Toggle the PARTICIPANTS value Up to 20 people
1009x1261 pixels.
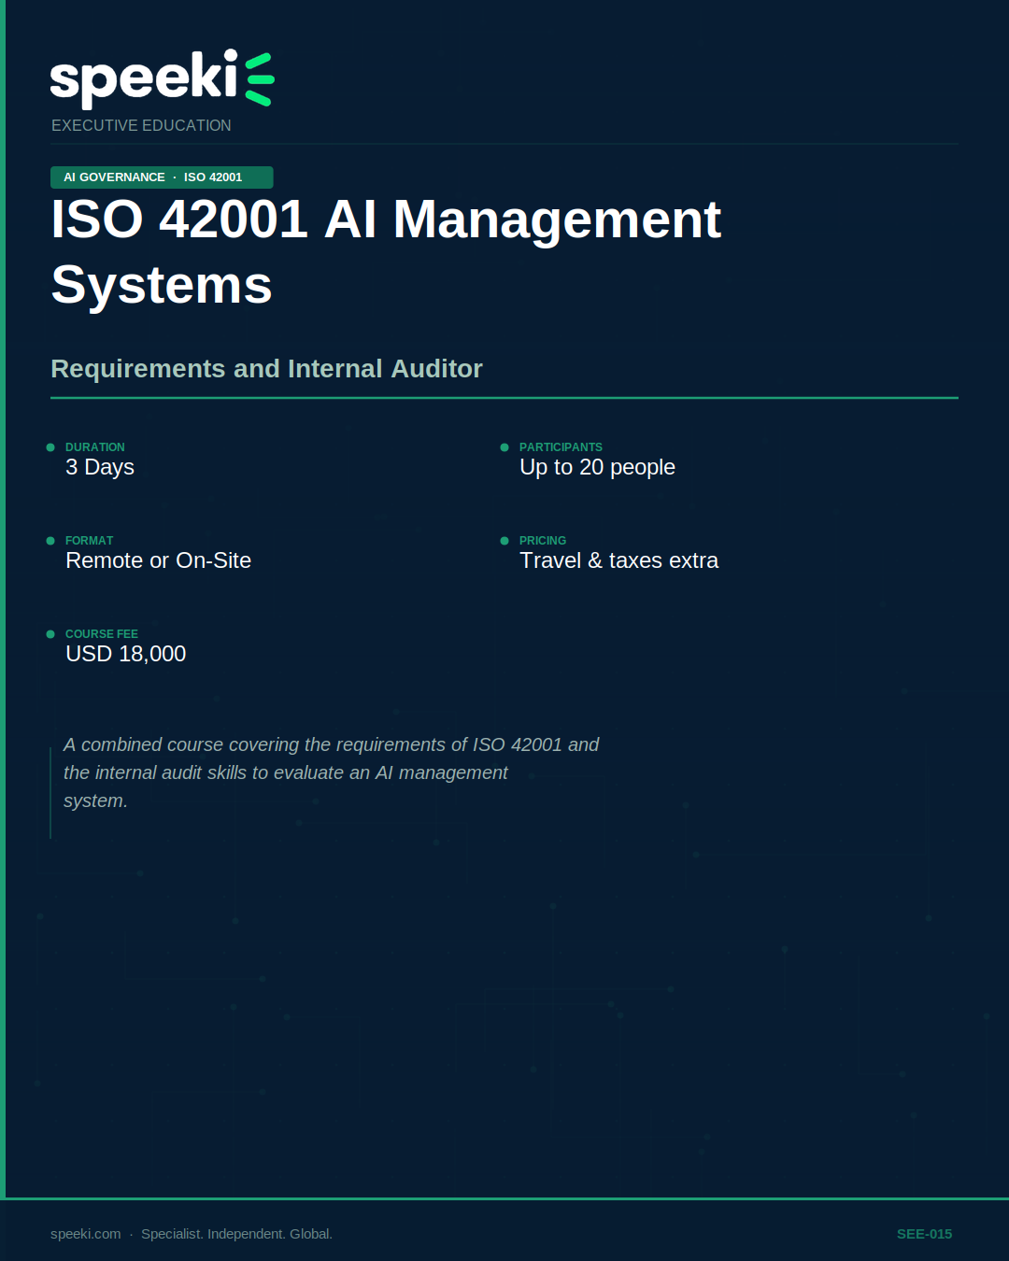click(x=597, y=468)
